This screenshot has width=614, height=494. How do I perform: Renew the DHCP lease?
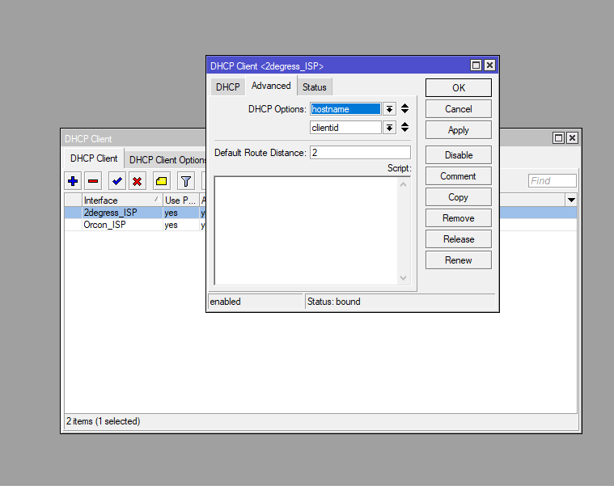pyautogui.click(x=459, y=260)
